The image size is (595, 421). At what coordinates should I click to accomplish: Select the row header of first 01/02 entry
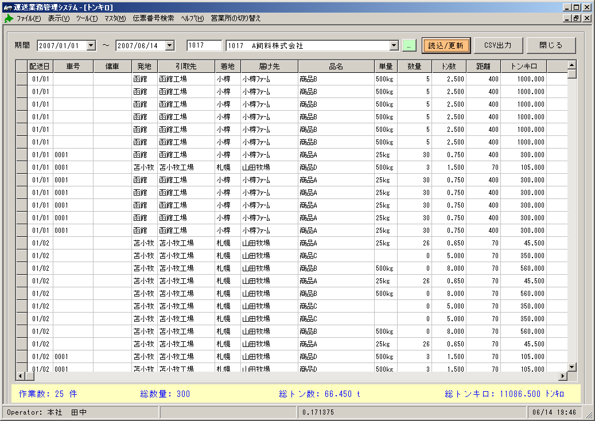click(22, 243)
